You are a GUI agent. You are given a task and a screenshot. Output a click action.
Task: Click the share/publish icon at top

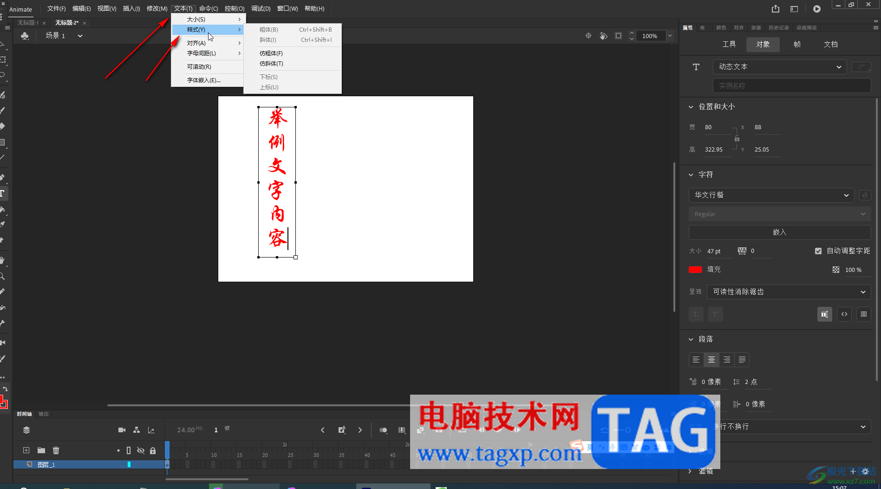[776, 9]
